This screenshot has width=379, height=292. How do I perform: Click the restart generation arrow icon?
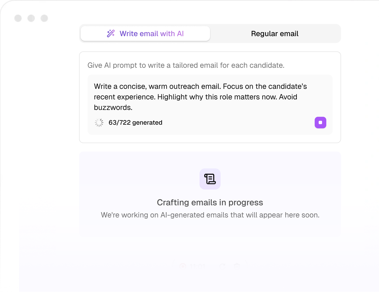click(223, 266)
